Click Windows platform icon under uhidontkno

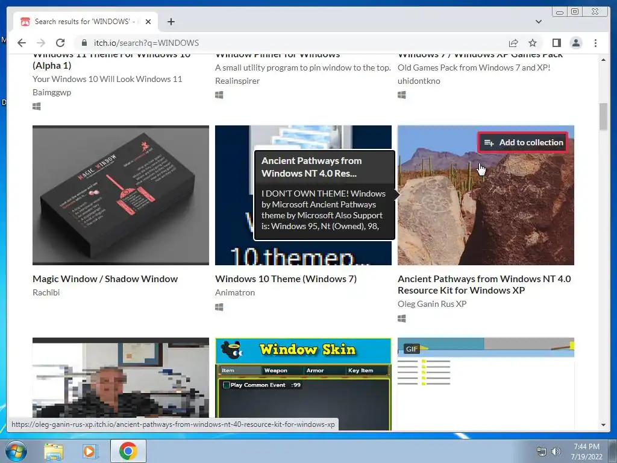402,95
